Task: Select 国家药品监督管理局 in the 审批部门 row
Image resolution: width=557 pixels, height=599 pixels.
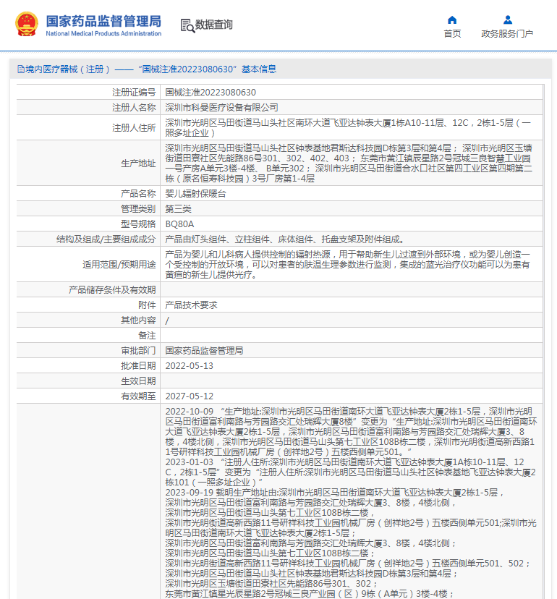Action: point(204,351)
